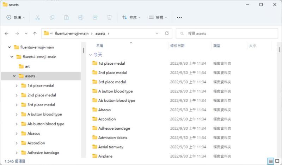
Task: Click the Paste clipboard icon
Action: click(66, 18)
